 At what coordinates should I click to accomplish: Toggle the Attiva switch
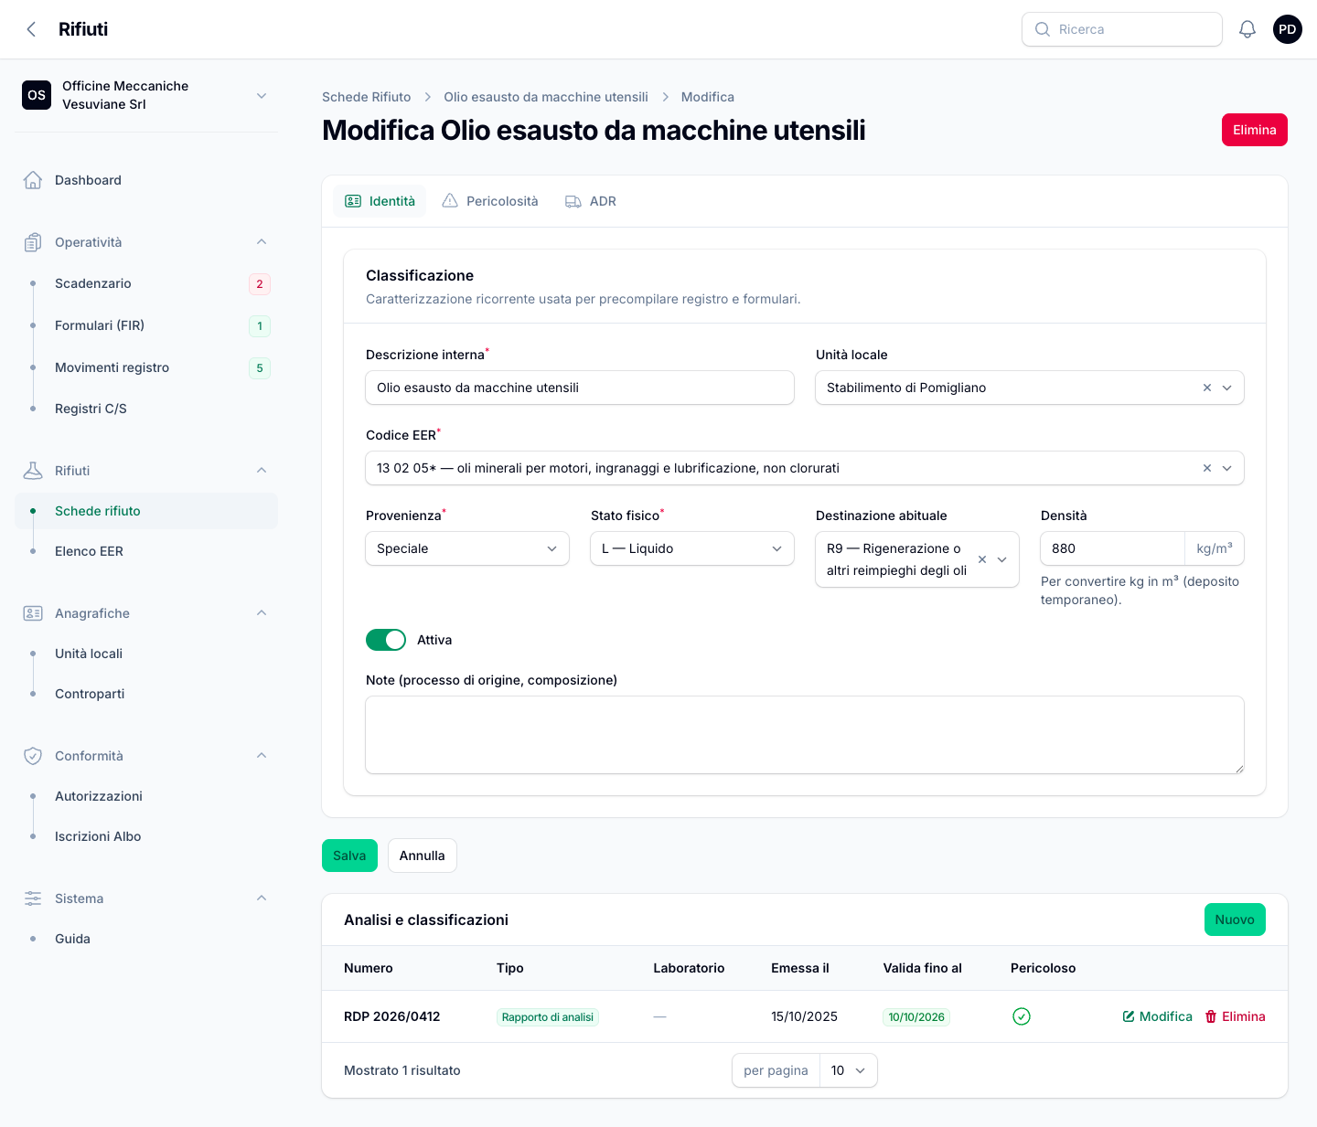[x=386, y=640]
